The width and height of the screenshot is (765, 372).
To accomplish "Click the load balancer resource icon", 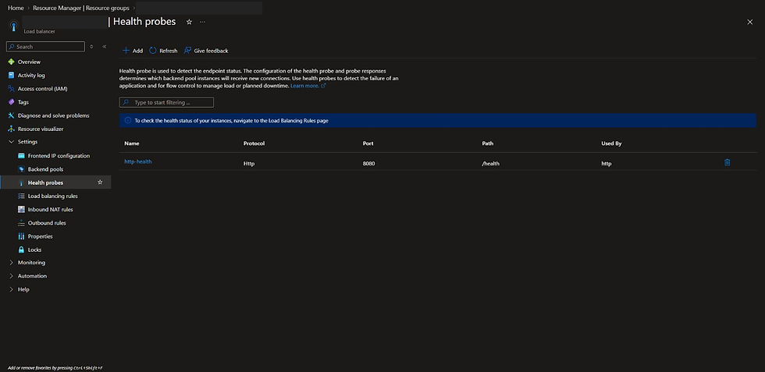I will (13, 26).
